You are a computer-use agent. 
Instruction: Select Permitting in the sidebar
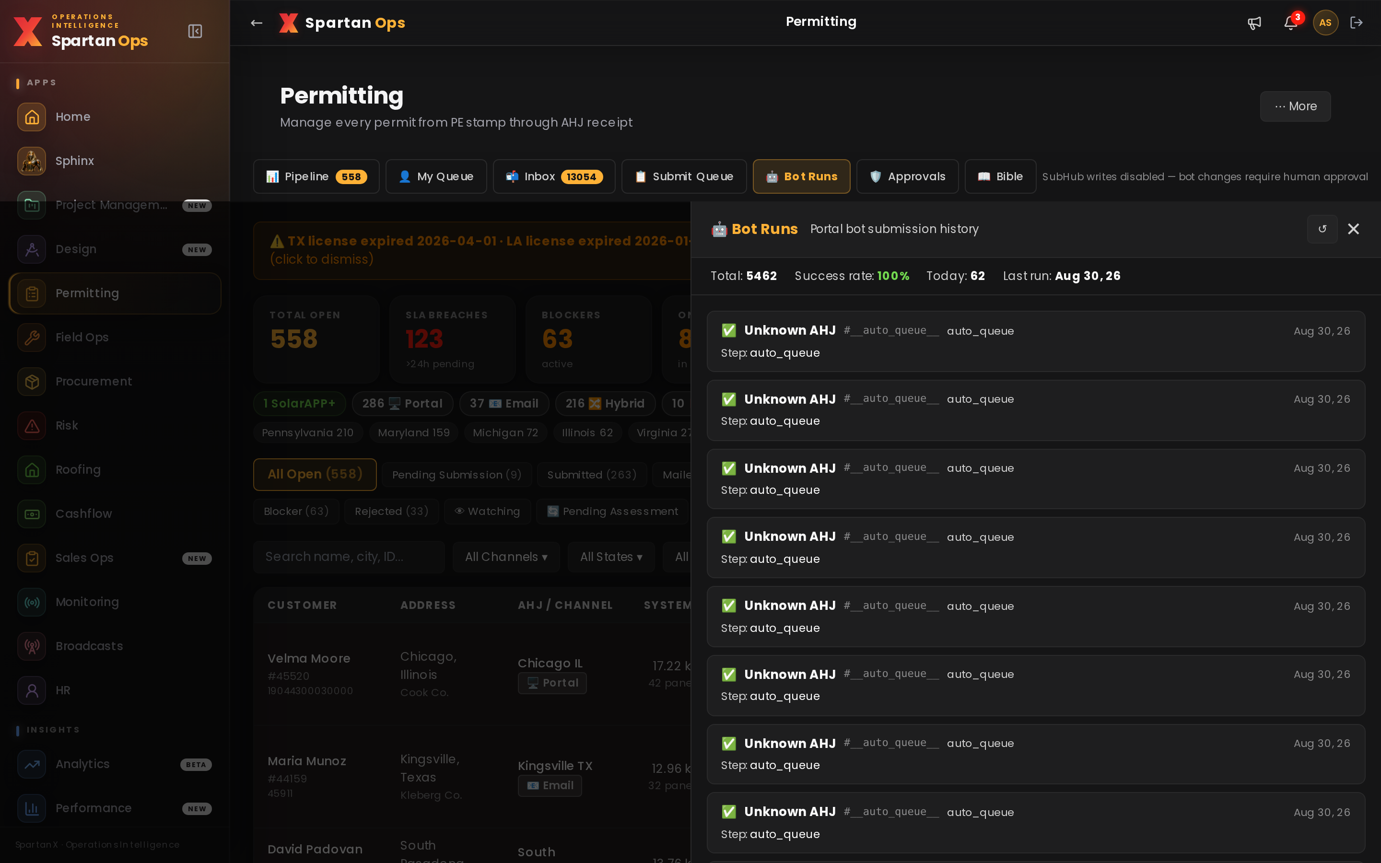(115, 293)
